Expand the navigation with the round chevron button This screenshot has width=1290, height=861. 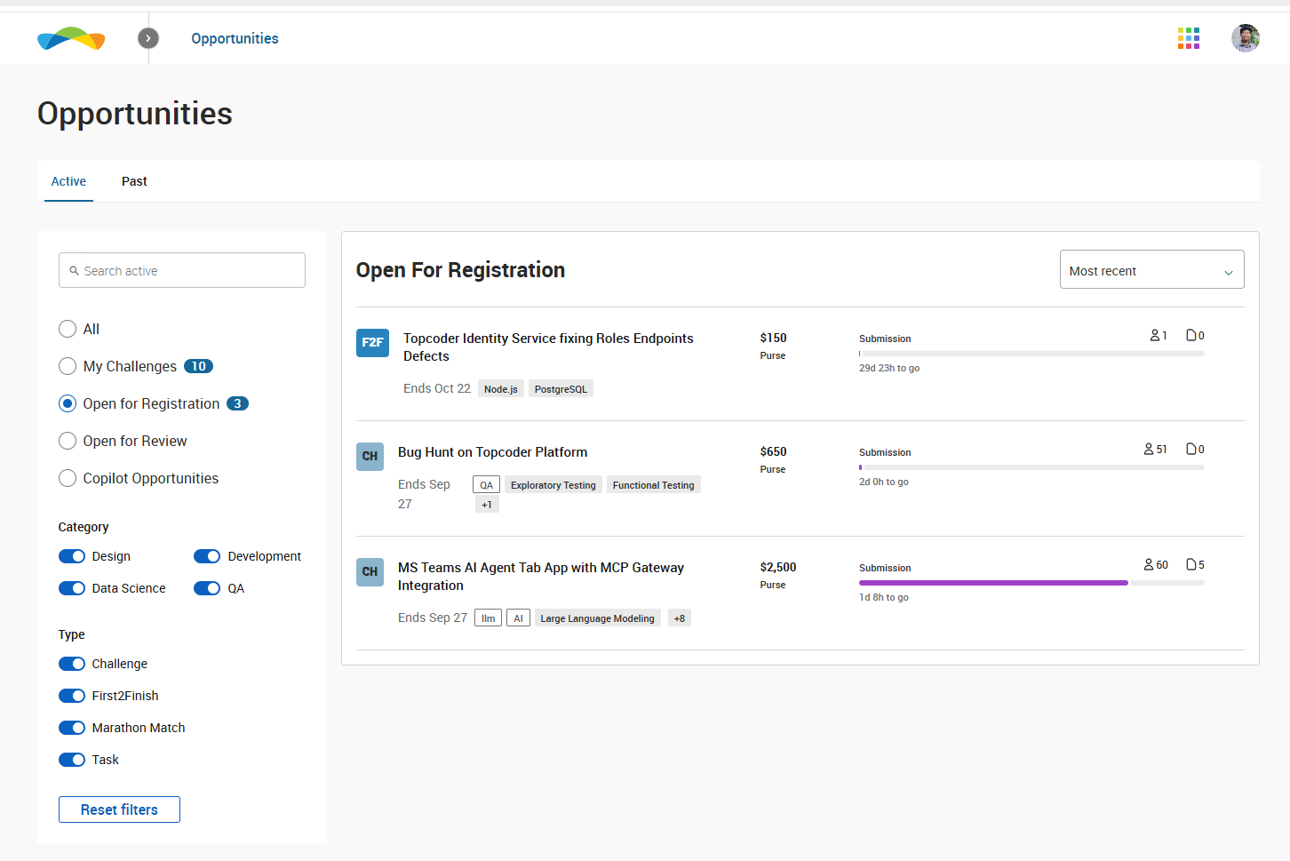coord(148,38)
